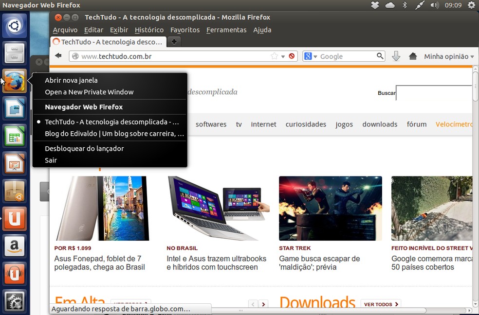
Task: Expand URL history dropdown arrow
Action: click(283, 56)
